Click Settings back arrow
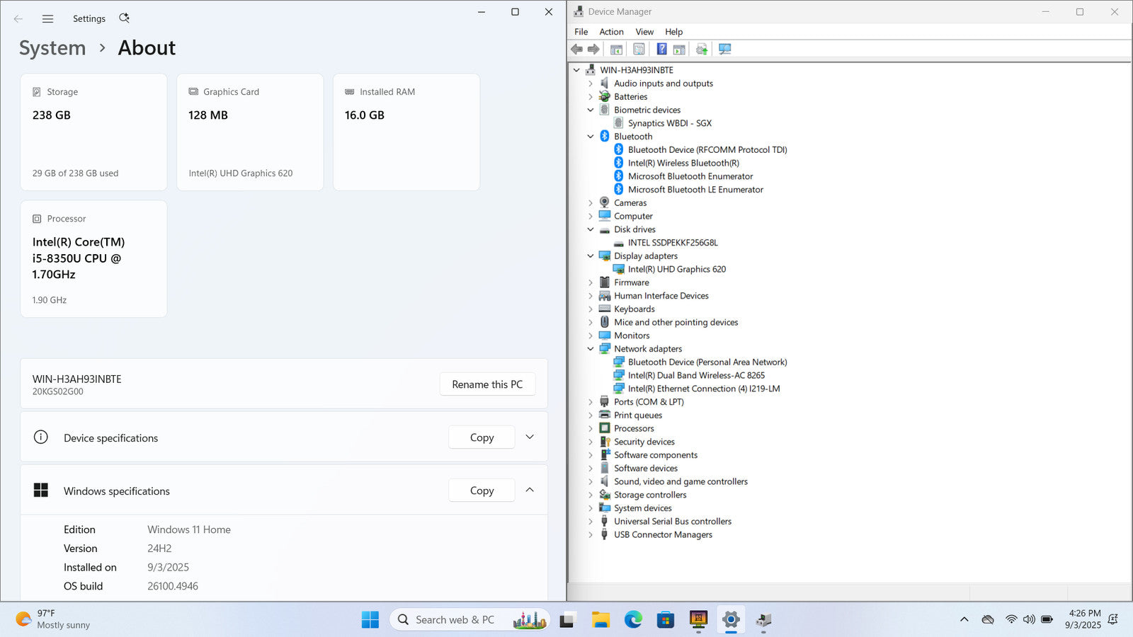Image resolution: width=1133 pixels, height=637 pixels. (x=18, y=19)
